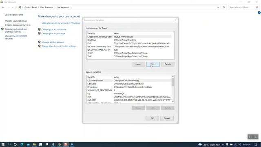The image size is (261, 147).
Task: Select the ChocolateyLastPathUpdate user variable row
Action: 129,37
